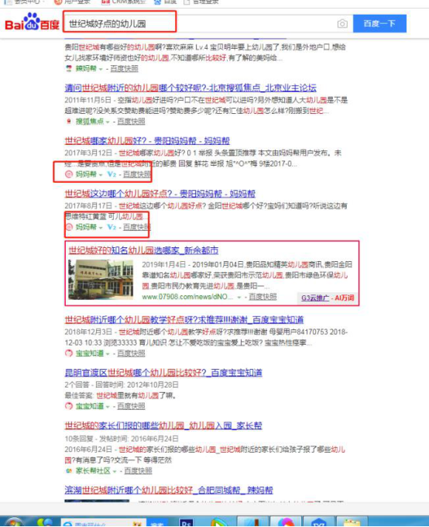Click the Photoshop icon in taskbar
The width and height of the screenshot is (429, 527).
(187, 523)
